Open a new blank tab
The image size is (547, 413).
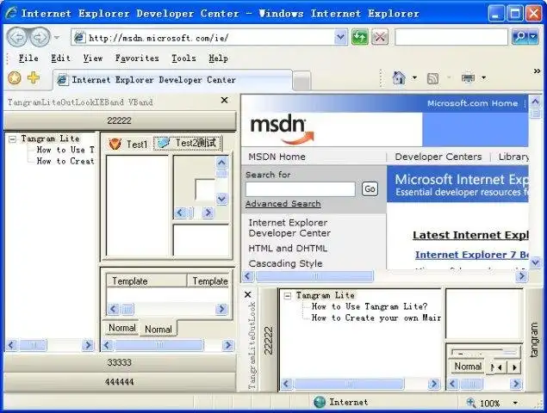301,81
